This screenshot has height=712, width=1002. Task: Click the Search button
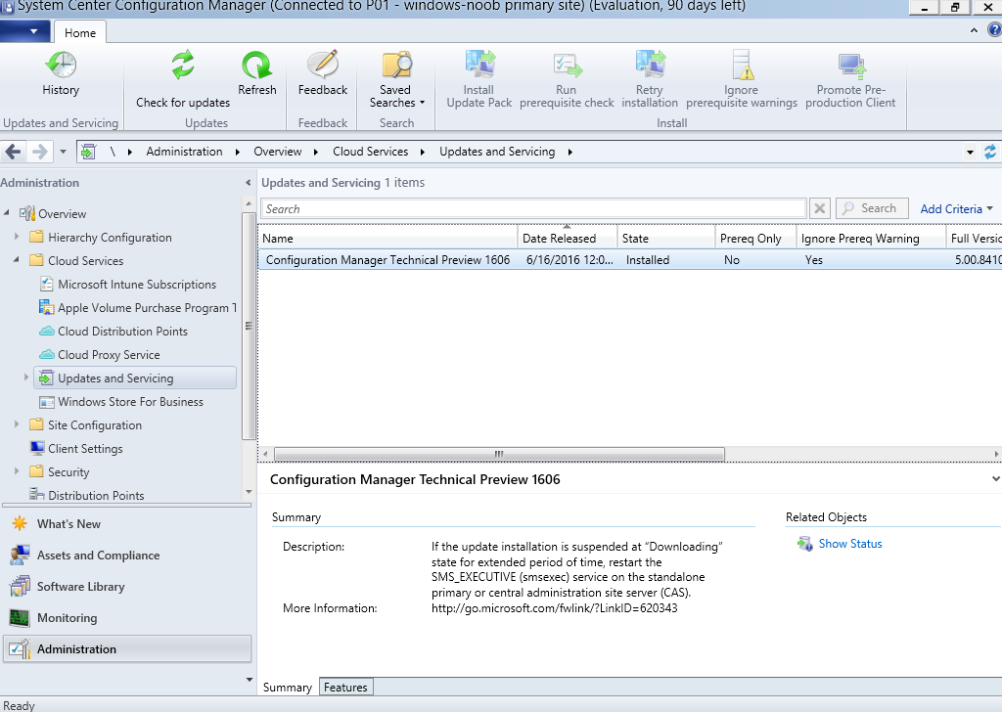tap(872, 209)
